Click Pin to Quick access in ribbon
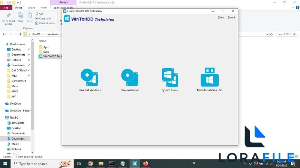 pyautogui.click(x=8, y=19)
